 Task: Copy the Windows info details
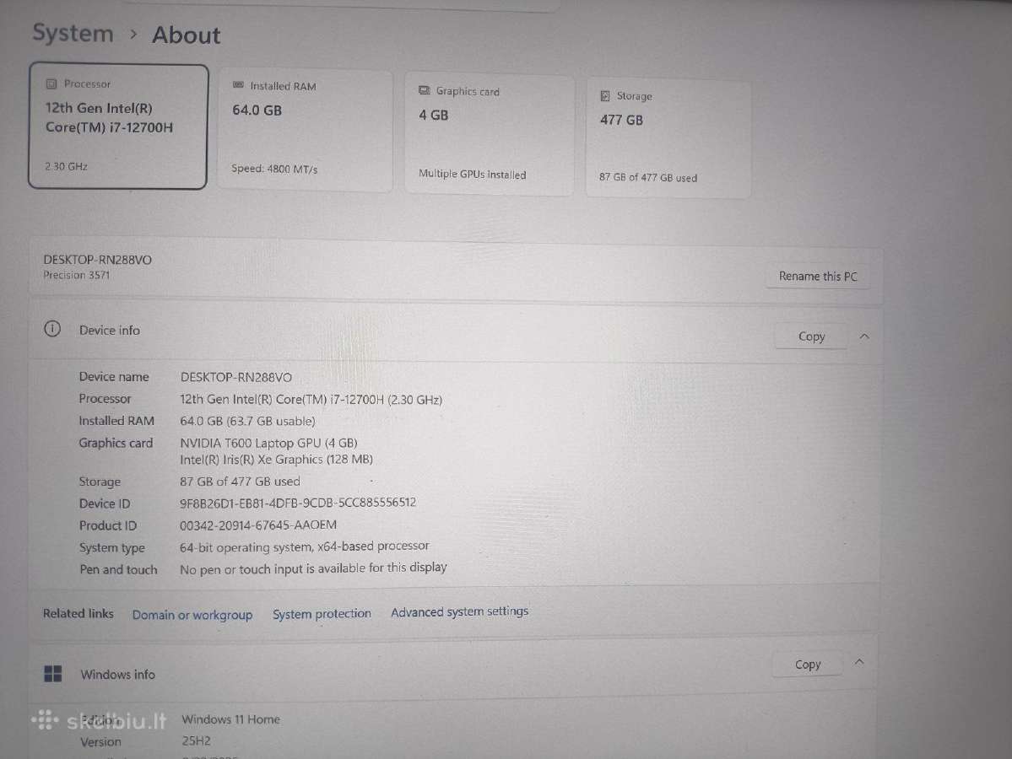click(808, 665)
